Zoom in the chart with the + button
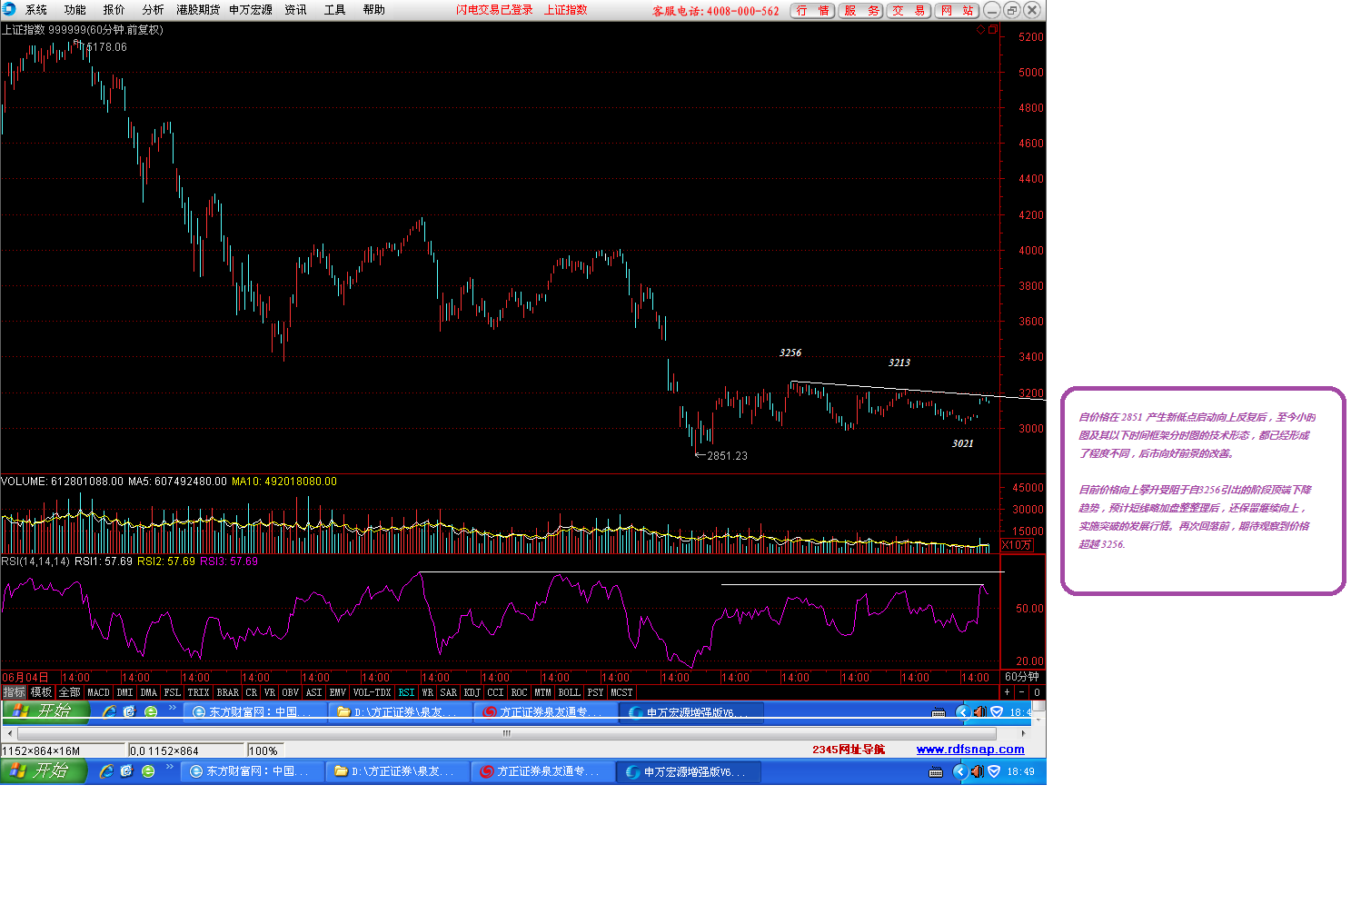1371x914 pixels. [1007, 692]
